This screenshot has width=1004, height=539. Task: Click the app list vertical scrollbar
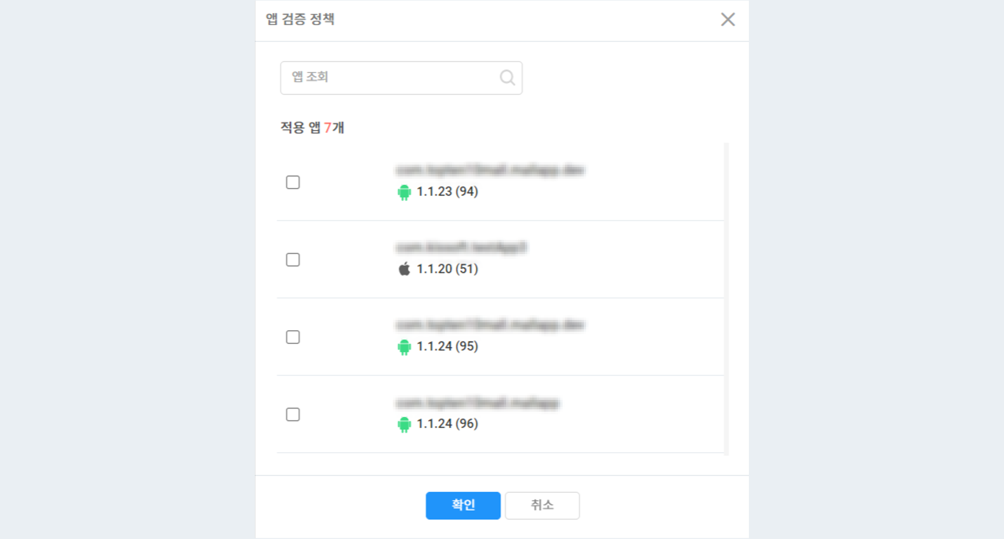click(x=726, y=298)
